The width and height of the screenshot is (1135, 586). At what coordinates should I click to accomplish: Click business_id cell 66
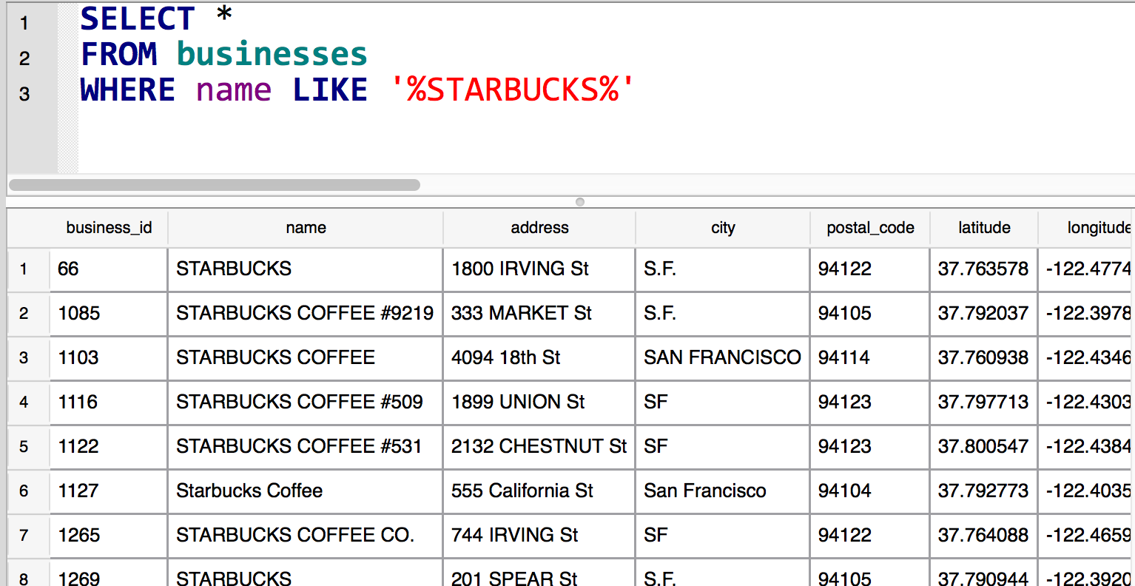pos(109,269)
